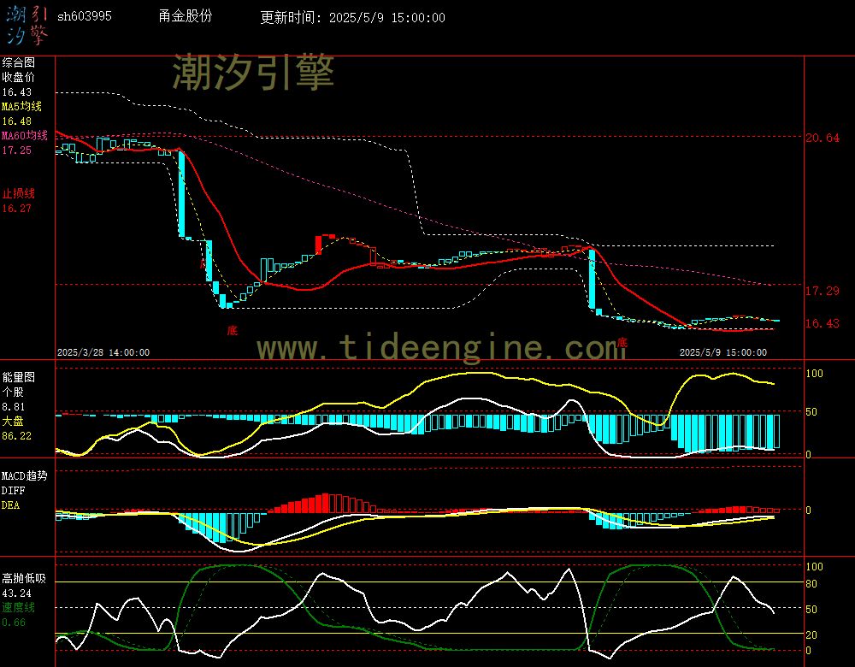
Task: Click the 80 axis label of the 高抛低吸 panel
Action: tap(811, 584)
